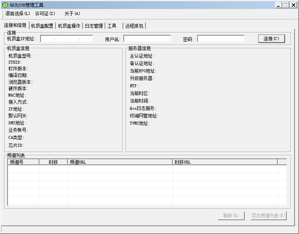Click into the 密码 text box
The height and width of the screenshot is (234, 299).
(x=221, y=38)
